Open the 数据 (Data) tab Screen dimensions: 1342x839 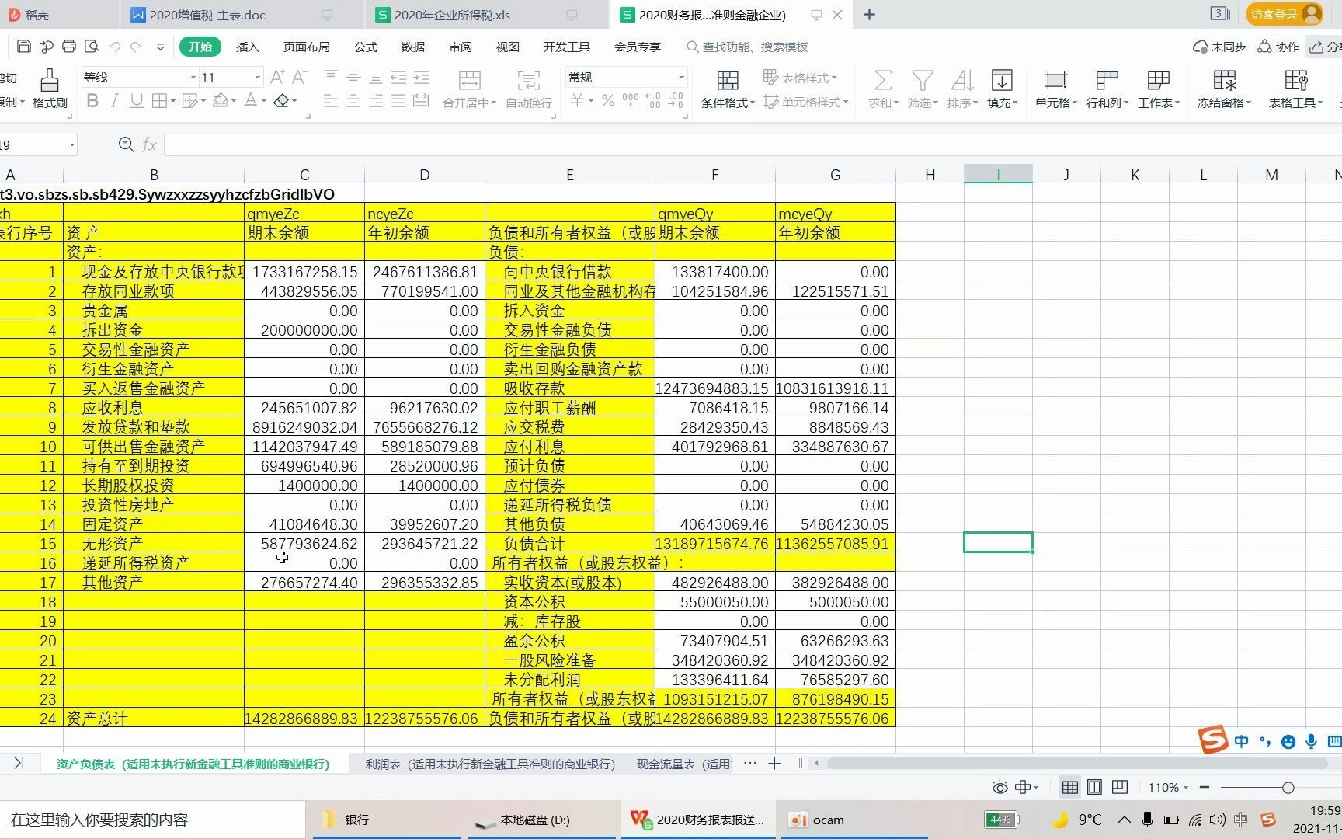(x=412, y=47)
